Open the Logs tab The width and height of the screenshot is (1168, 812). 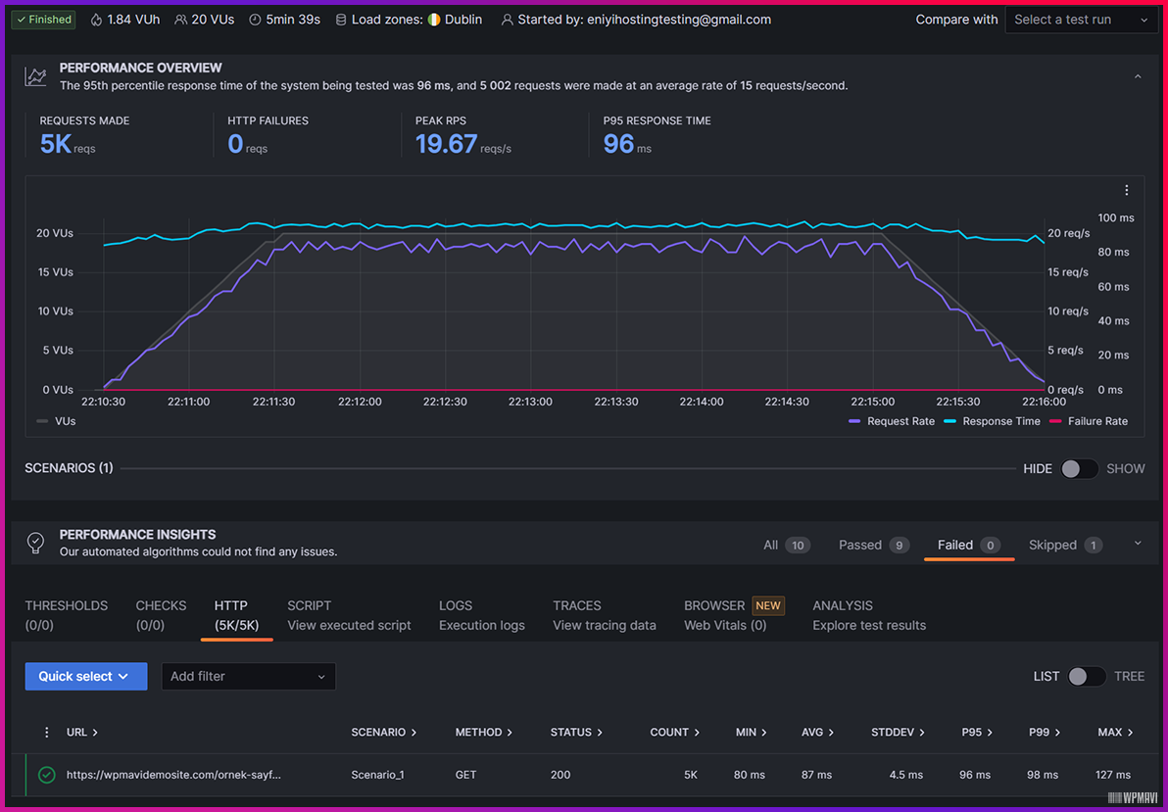click(481, 615)
